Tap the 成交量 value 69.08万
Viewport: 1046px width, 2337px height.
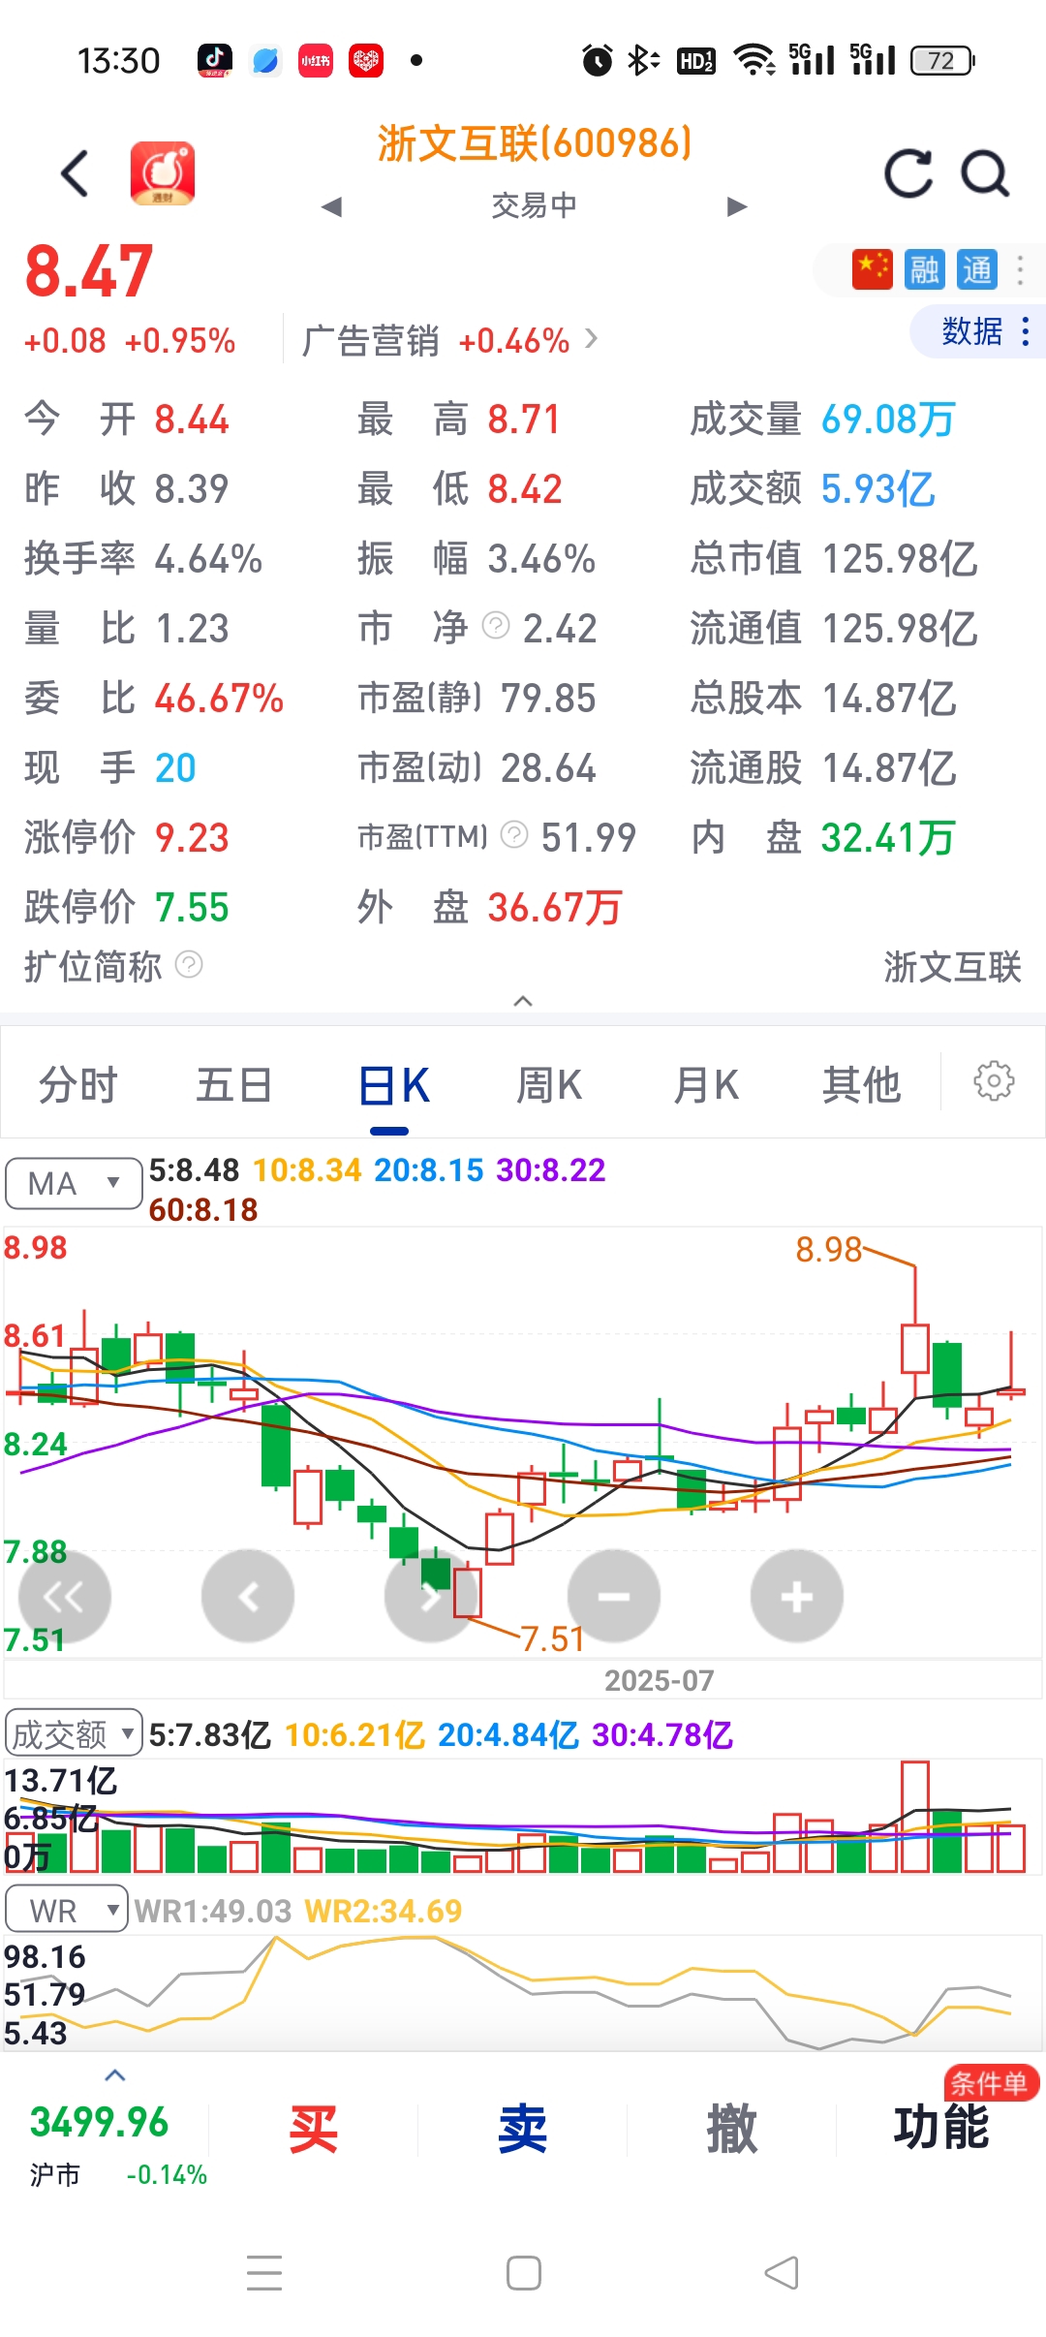tap(888, 420)
